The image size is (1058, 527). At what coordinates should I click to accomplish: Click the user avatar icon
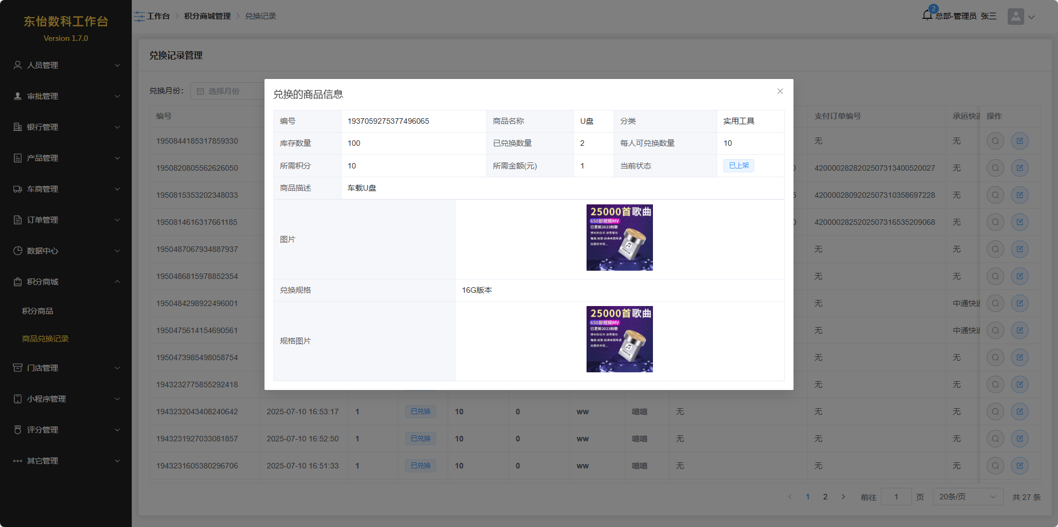click(x=1015, y=17)
